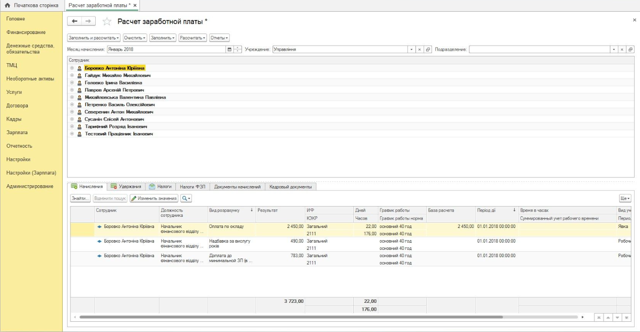
Task: Open the Отчеты dropdown menu
Action: (x=219, y=38)
